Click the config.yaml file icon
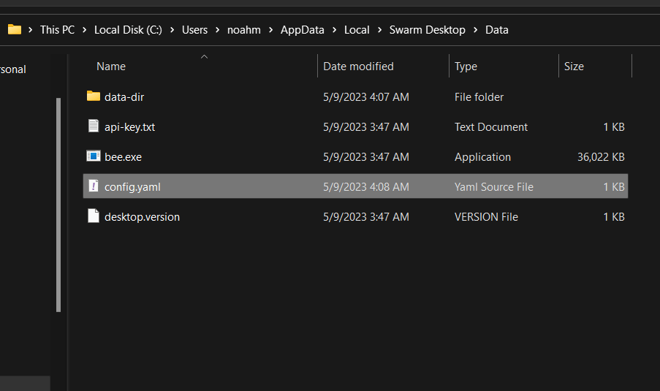Screen dimensions: 660x391 point(93,186)
